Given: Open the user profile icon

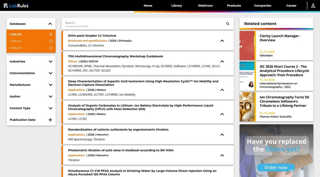Looking at the screenshot, I should (313, 6).
